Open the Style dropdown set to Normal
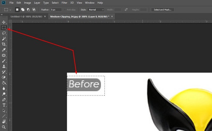 96,10
